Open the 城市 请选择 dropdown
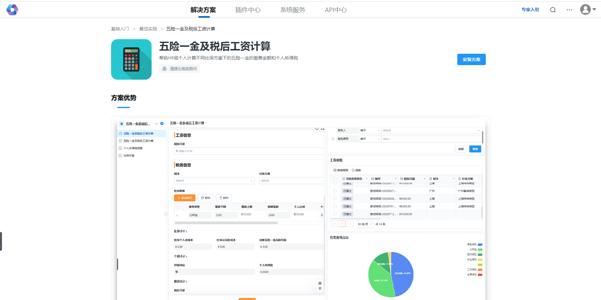The height and width of the screenshot is (300, 601). 214,181
